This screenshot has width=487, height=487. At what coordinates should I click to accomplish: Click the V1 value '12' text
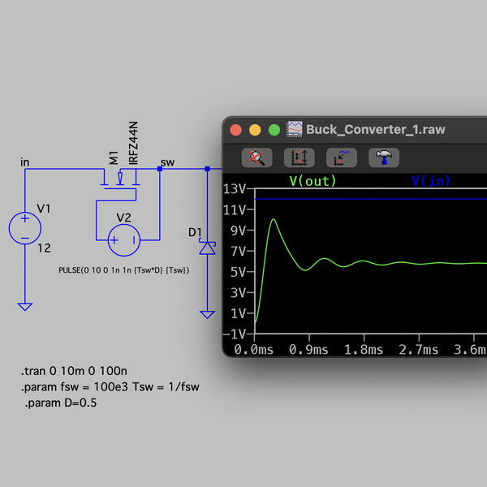pos(44,248)
